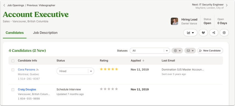The image size is (235, 106).
Task: Click the collaborators people icon button
Action: (x=203, y=33)
